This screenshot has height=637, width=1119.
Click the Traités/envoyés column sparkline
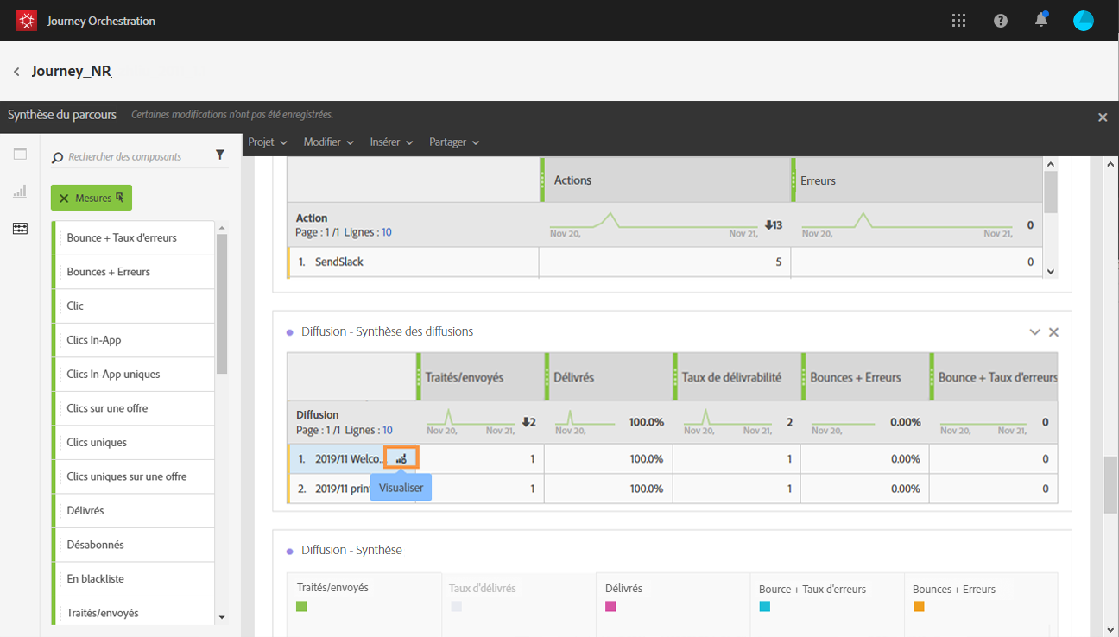(x=470, y=419)
